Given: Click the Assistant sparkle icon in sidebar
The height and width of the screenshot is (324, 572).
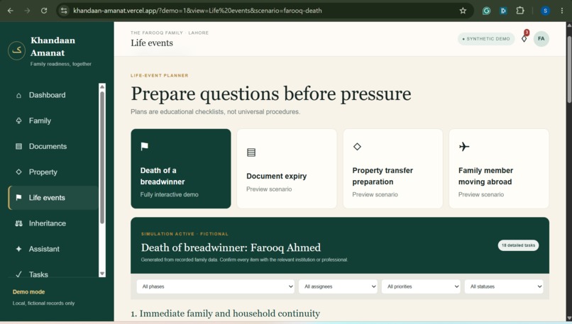Looking at the screenshot, I should click(x=18, y=249).
